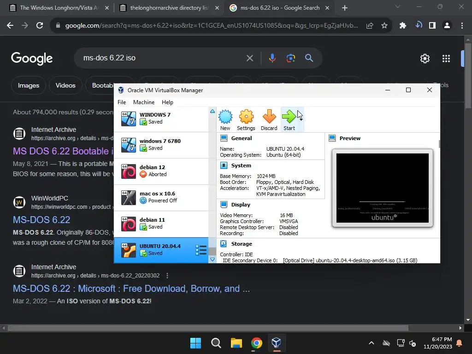The image size is (472, 354).
Task: Filter results by Videos
Action: 65,85
